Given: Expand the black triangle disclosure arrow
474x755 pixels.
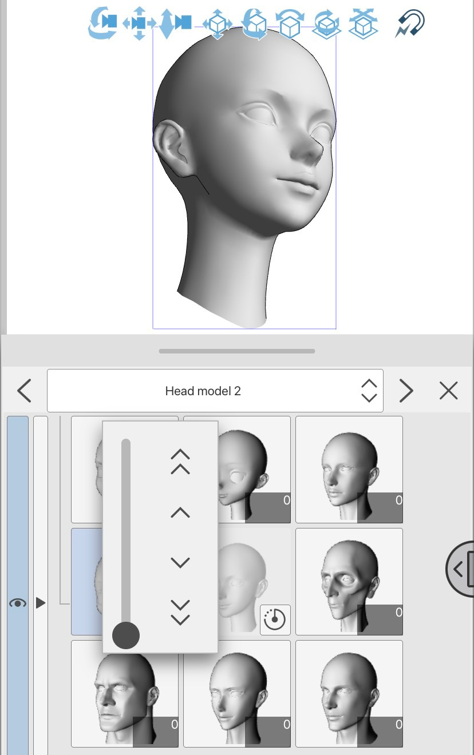Looking at the screenshot, I should pyautogui.click(x=41, y=603).
